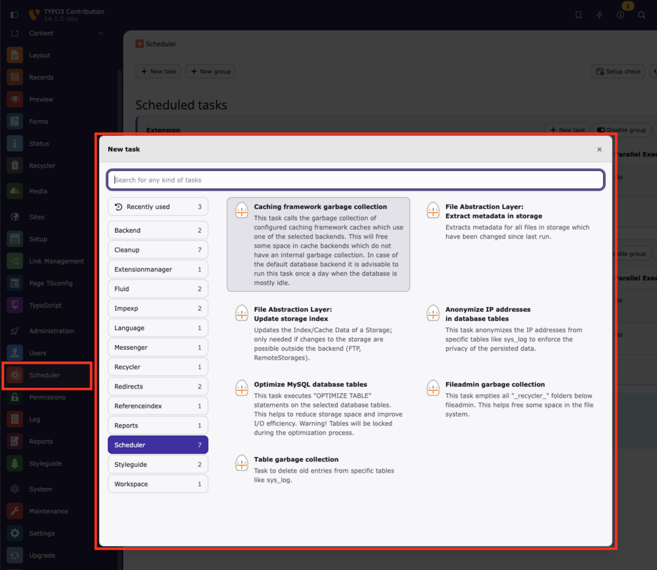The image size is (657, 570).
Task: Open the Scheduler module icon in sidebar
Action: click(x=14, y=375)
